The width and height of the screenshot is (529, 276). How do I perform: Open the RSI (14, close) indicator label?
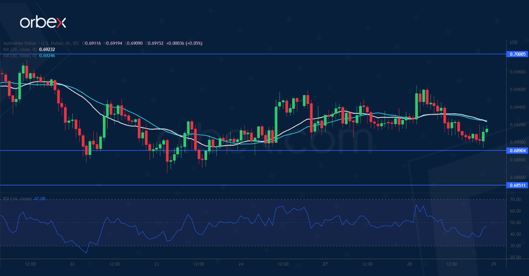[x=17, y=199]
